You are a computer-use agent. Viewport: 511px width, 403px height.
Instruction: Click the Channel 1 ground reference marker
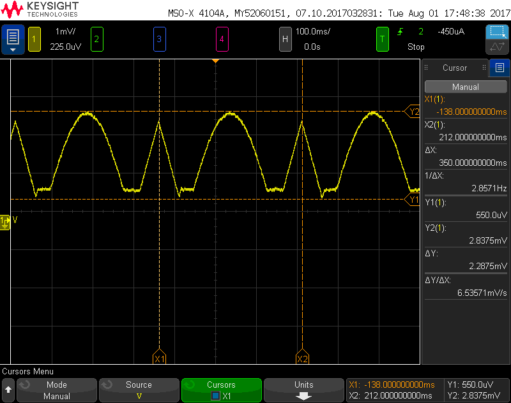click(5, 223)
